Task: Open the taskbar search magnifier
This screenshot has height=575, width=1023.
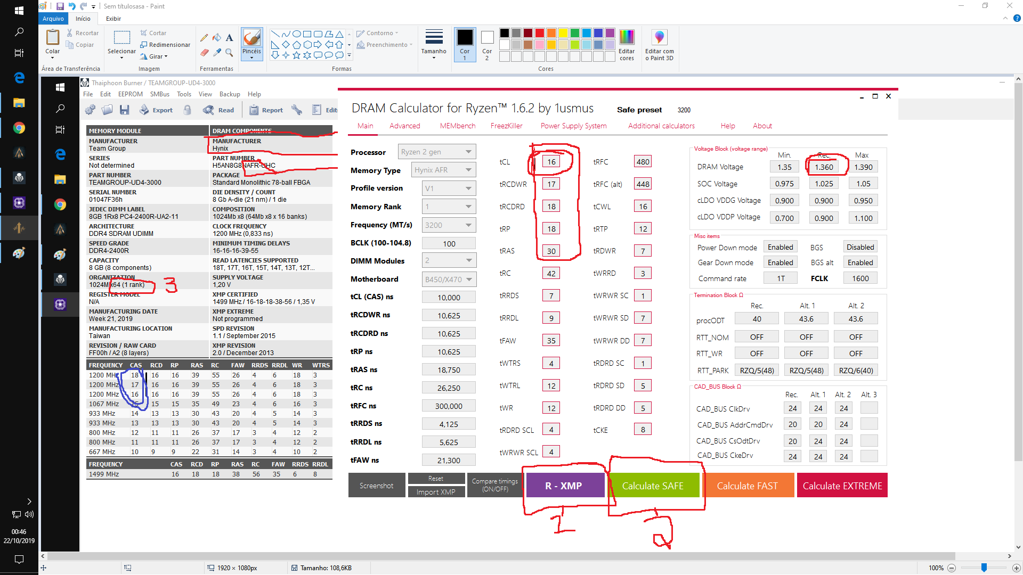Action: [x=19, y=32]
